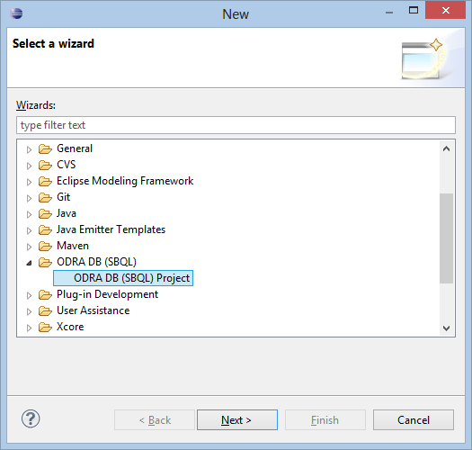Minimize the New wizard window
Image resolution: width=472 pixels, height=450 pixels.
point(389,12)
